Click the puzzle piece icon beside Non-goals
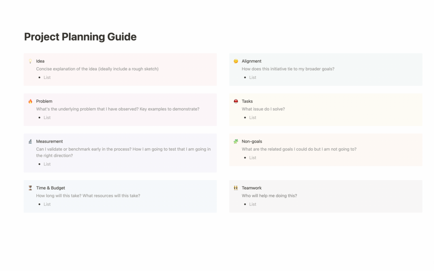434x271 pixels. [236, 141]
